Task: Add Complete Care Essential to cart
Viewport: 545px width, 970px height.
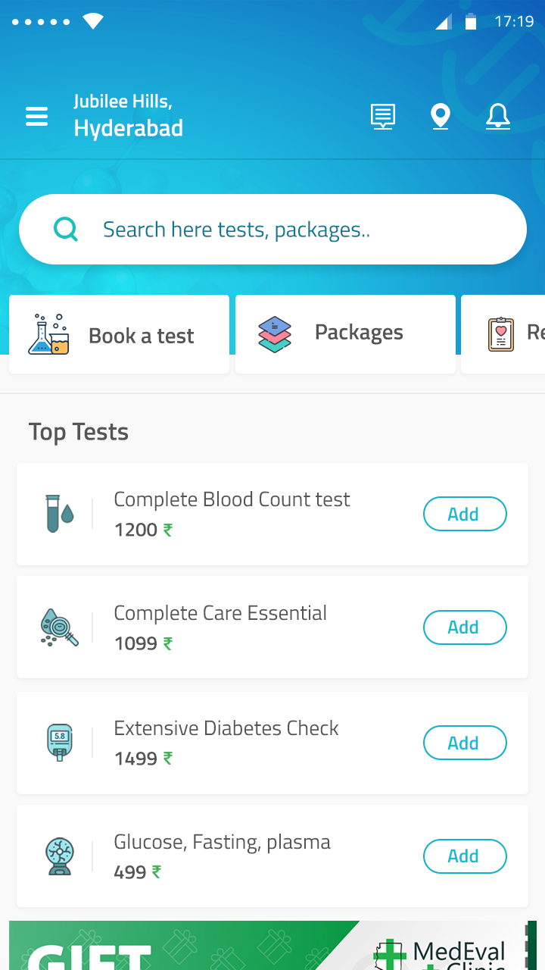Action: [x=464, y=627]
